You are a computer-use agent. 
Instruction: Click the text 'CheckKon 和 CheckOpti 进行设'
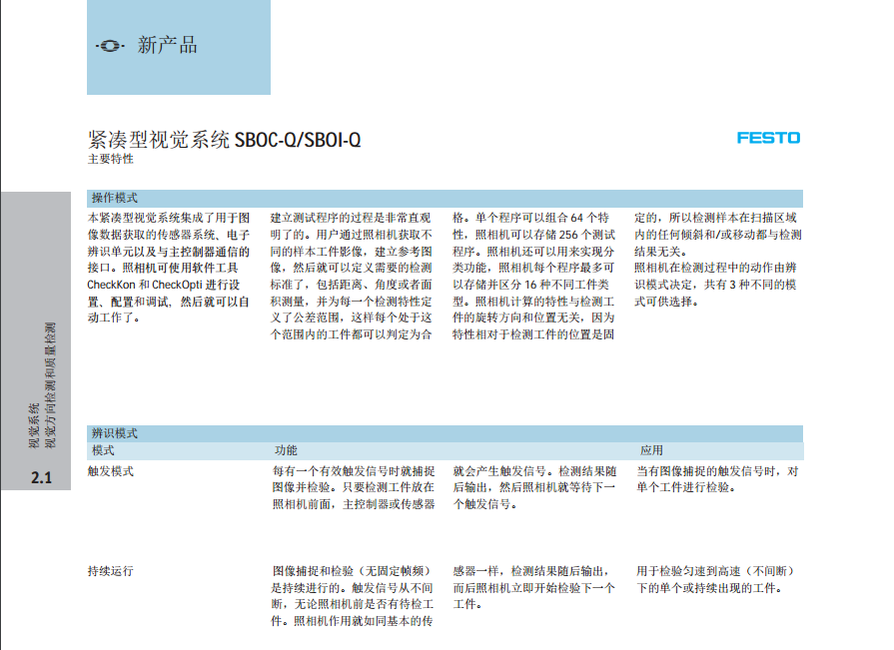pyautogui.click(x=164, y=285)
